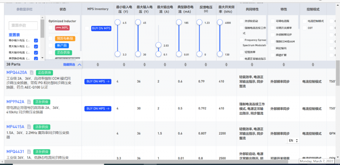Untick 最小输入电压 in parameter display list

(36, 40)
